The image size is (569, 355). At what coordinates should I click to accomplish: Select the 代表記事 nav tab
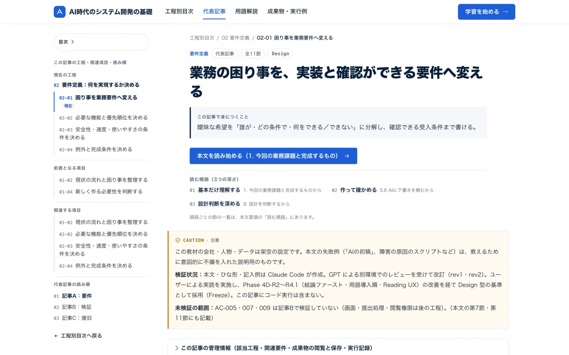[x=214, y=11]
